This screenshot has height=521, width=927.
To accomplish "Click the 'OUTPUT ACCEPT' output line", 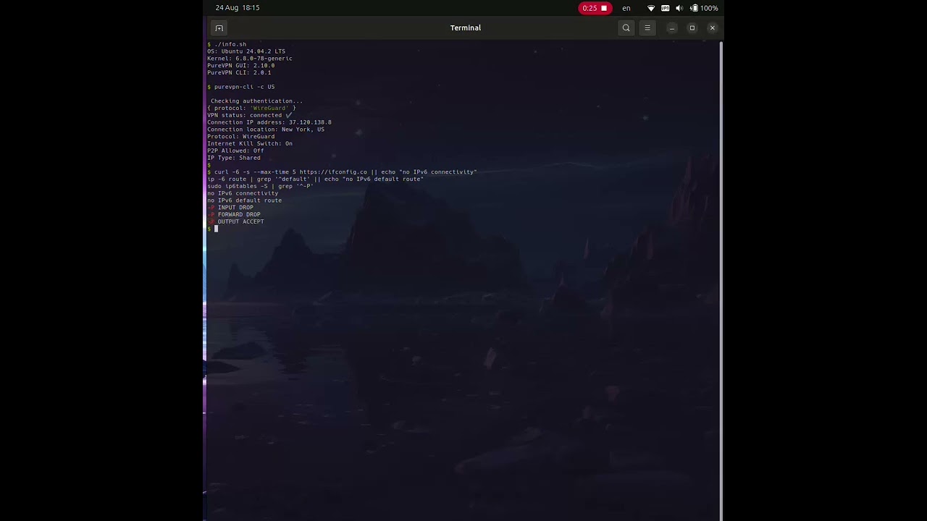I will pyautogui.click(x=240, y=221).
